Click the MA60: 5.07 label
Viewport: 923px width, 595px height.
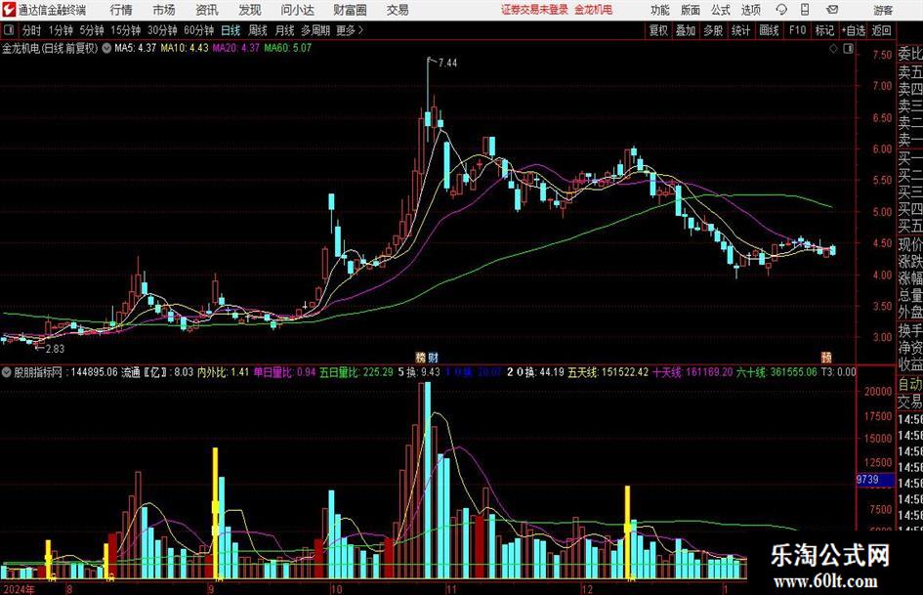pyautogui.click(x=288, y=48)
